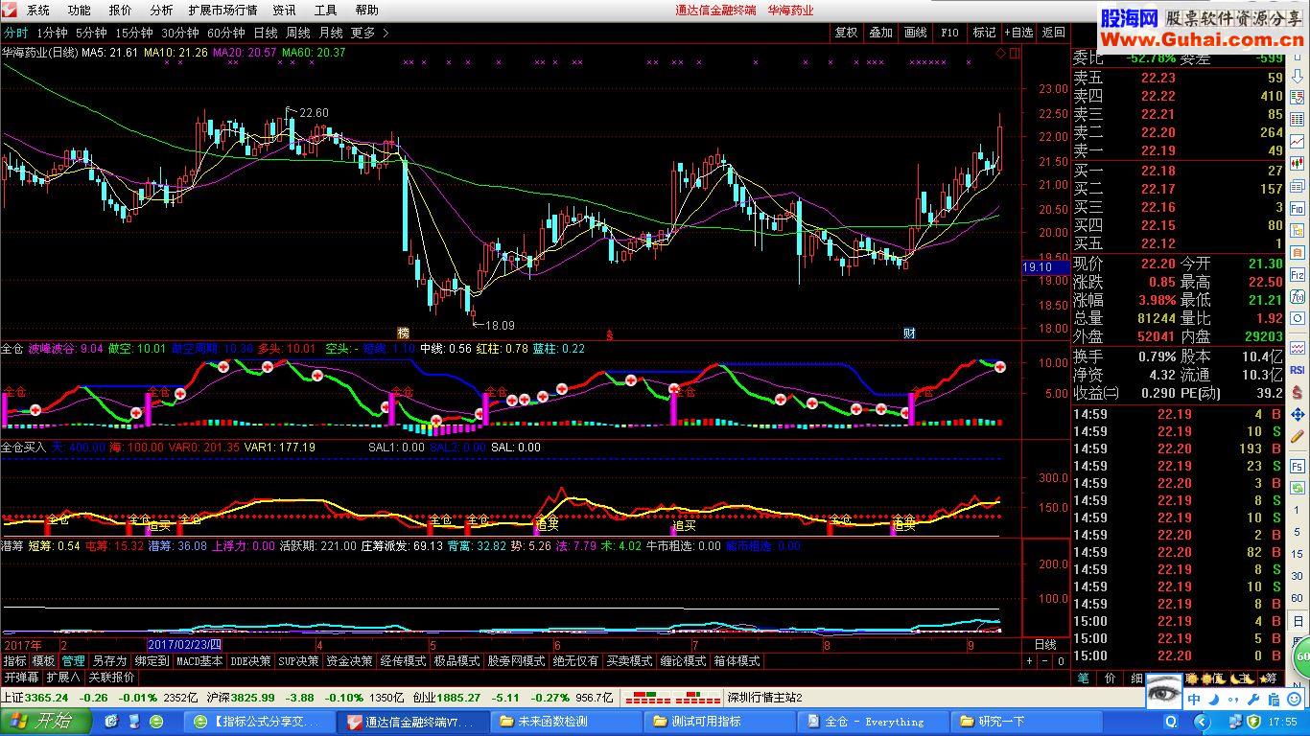Image resolution: width=1310 pixels, height=736 pixels.
Task: Click the moon icon in IME toolbar
Action: coord(1214,700)
